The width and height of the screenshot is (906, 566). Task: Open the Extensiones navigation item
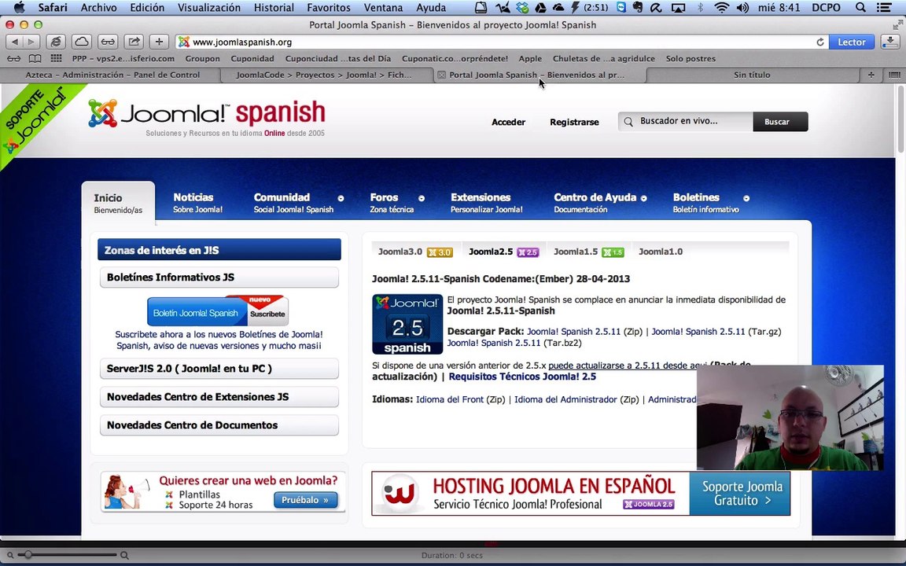(487, 202)
